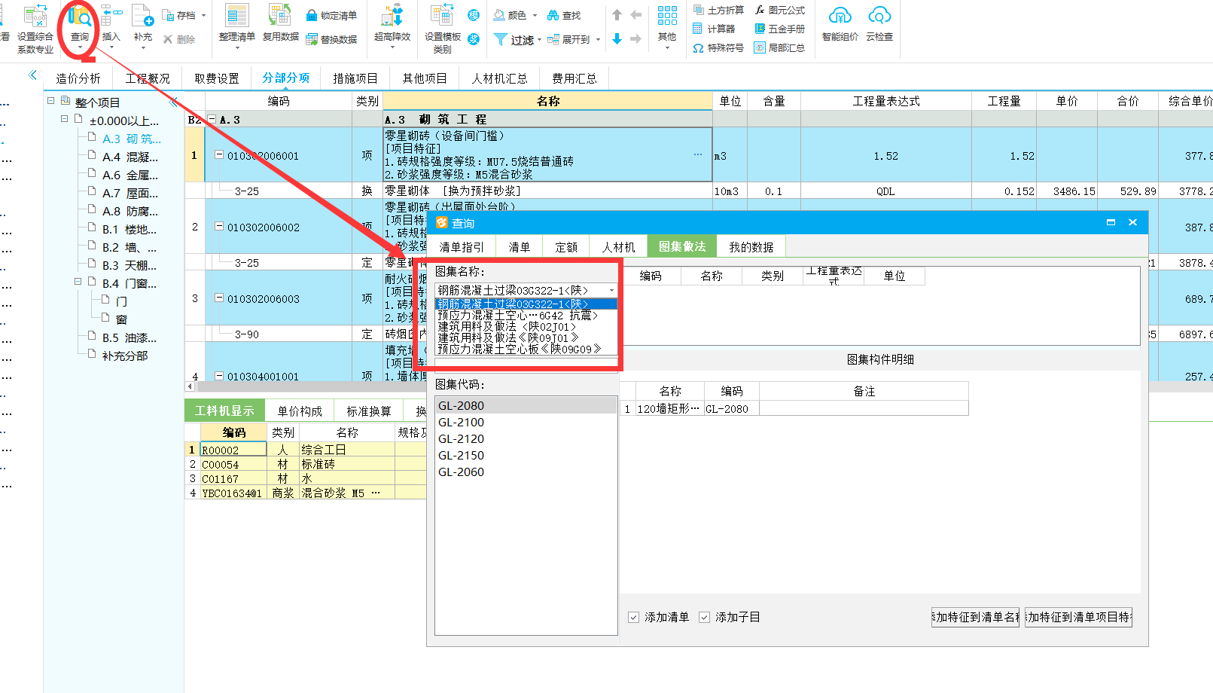Click the 设置模板类别 icon
The width and height of the screenshot is (1213, 693).
click(x=442, y=16)
